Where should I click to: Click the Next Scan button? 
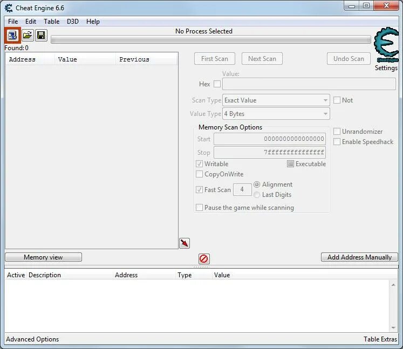click(262, 59)
